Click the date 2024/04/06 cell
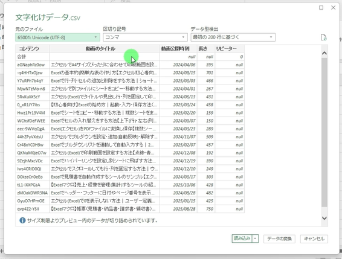The height and width of the screenshot is (259, 342). tap(178, 65)
